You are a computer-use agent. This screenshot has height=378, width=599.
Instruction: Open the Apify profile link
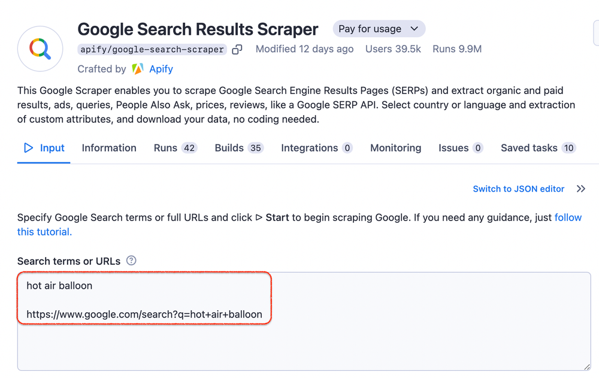tap(161, 69)
